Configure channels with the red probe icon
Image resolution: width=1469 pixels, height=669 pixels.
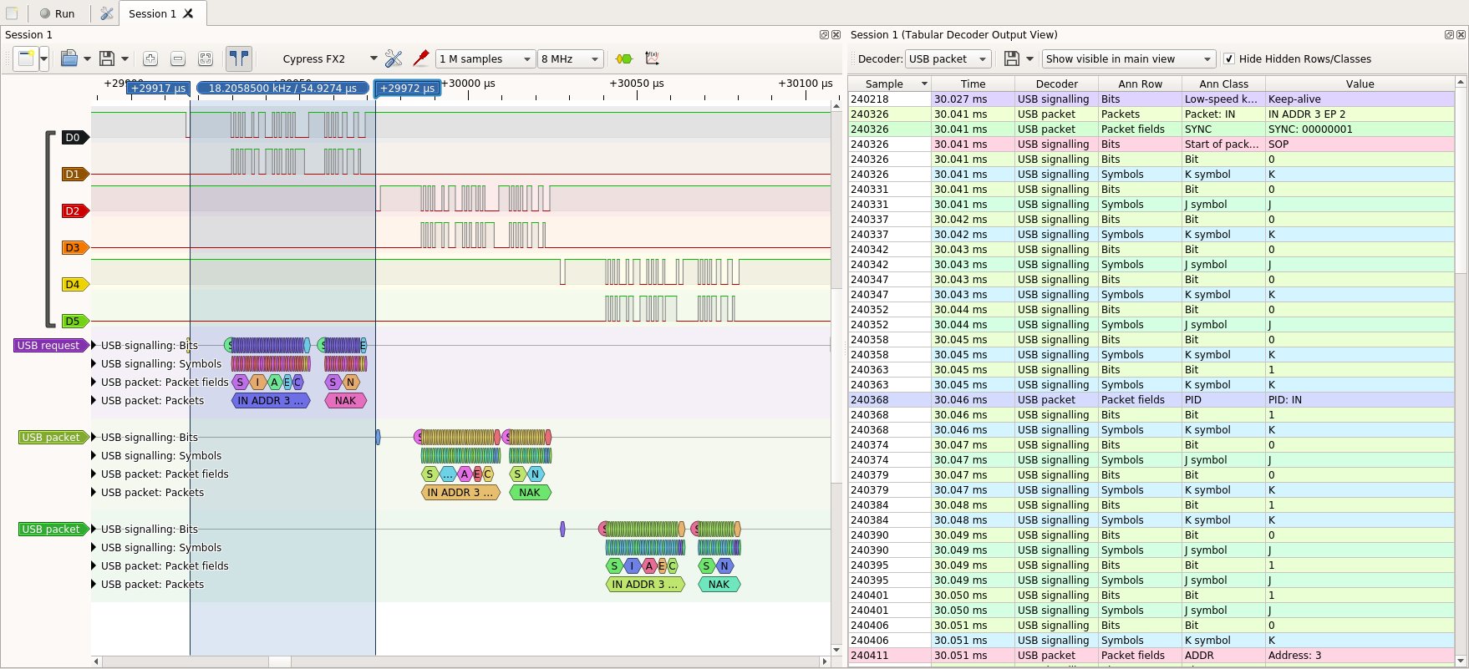[420, 58]
